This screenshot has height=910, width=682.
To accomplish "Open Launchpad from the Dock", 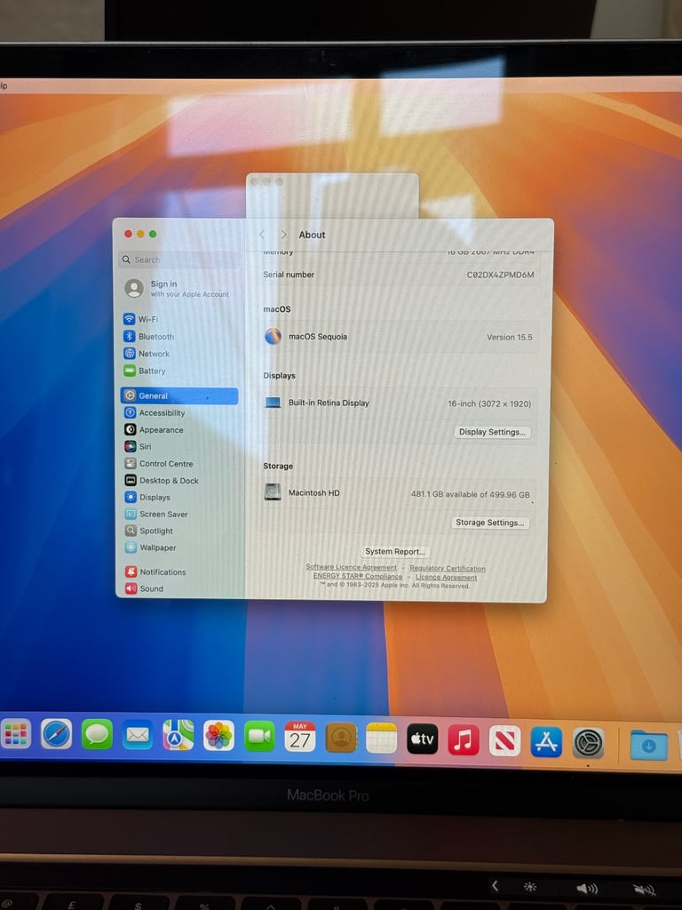I will click(x=16, y=734).
